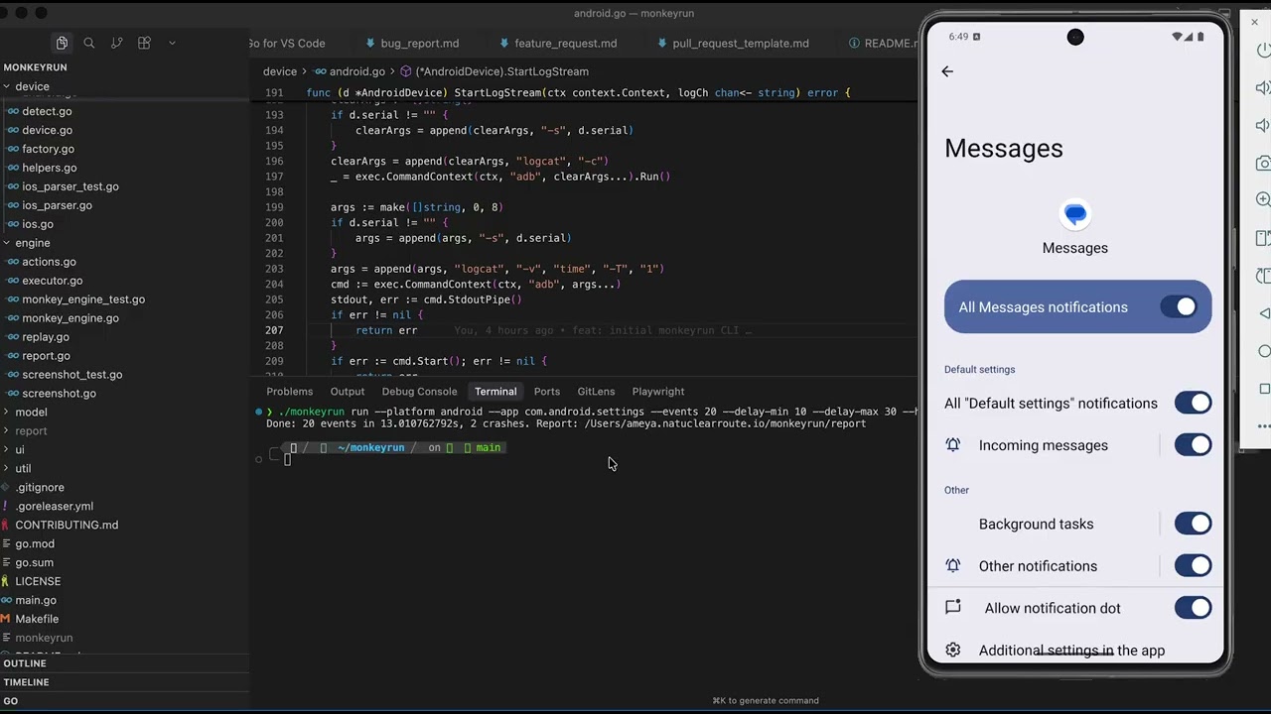Open the Source Control view icon
Image resolution: width=1271 pixels, height=714 pixels.
point(117,43)
